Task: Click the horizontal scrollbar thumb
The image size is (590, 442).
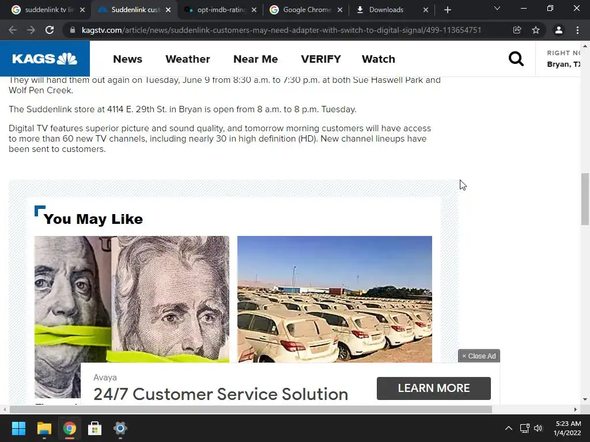Action: pyautogui.click(x=251, y=409)
